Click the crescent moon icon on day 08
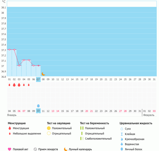The height and width of the screenshot is (151, 159). 43,74
